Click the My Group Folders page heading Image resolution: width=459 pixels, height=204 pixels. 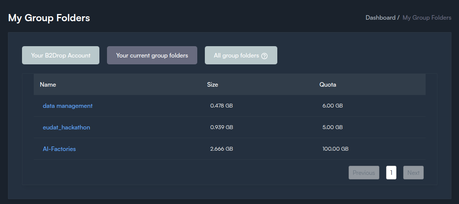point(49,18)
